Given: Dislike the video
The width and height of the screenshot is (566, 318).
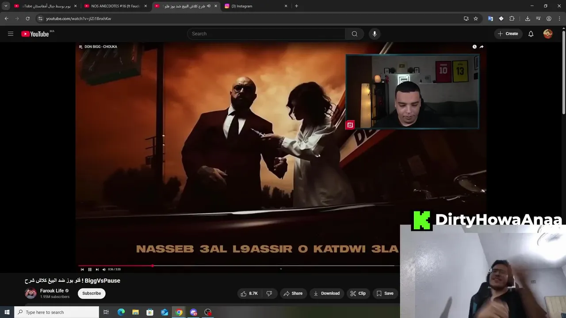Looking at the screenshot, I should pos(269,293).
